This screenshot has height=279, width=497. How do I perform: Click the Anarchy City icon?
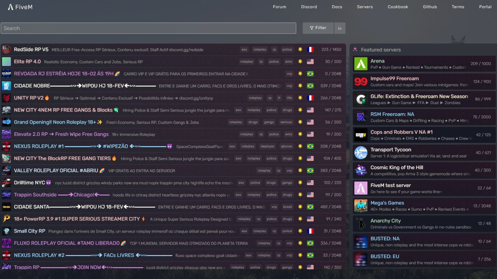point(361,224)
